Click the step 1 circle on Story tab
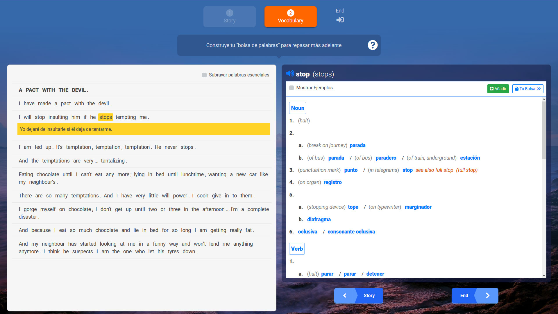This screenshot has width=558, height=314. click(x=229, y=13)
